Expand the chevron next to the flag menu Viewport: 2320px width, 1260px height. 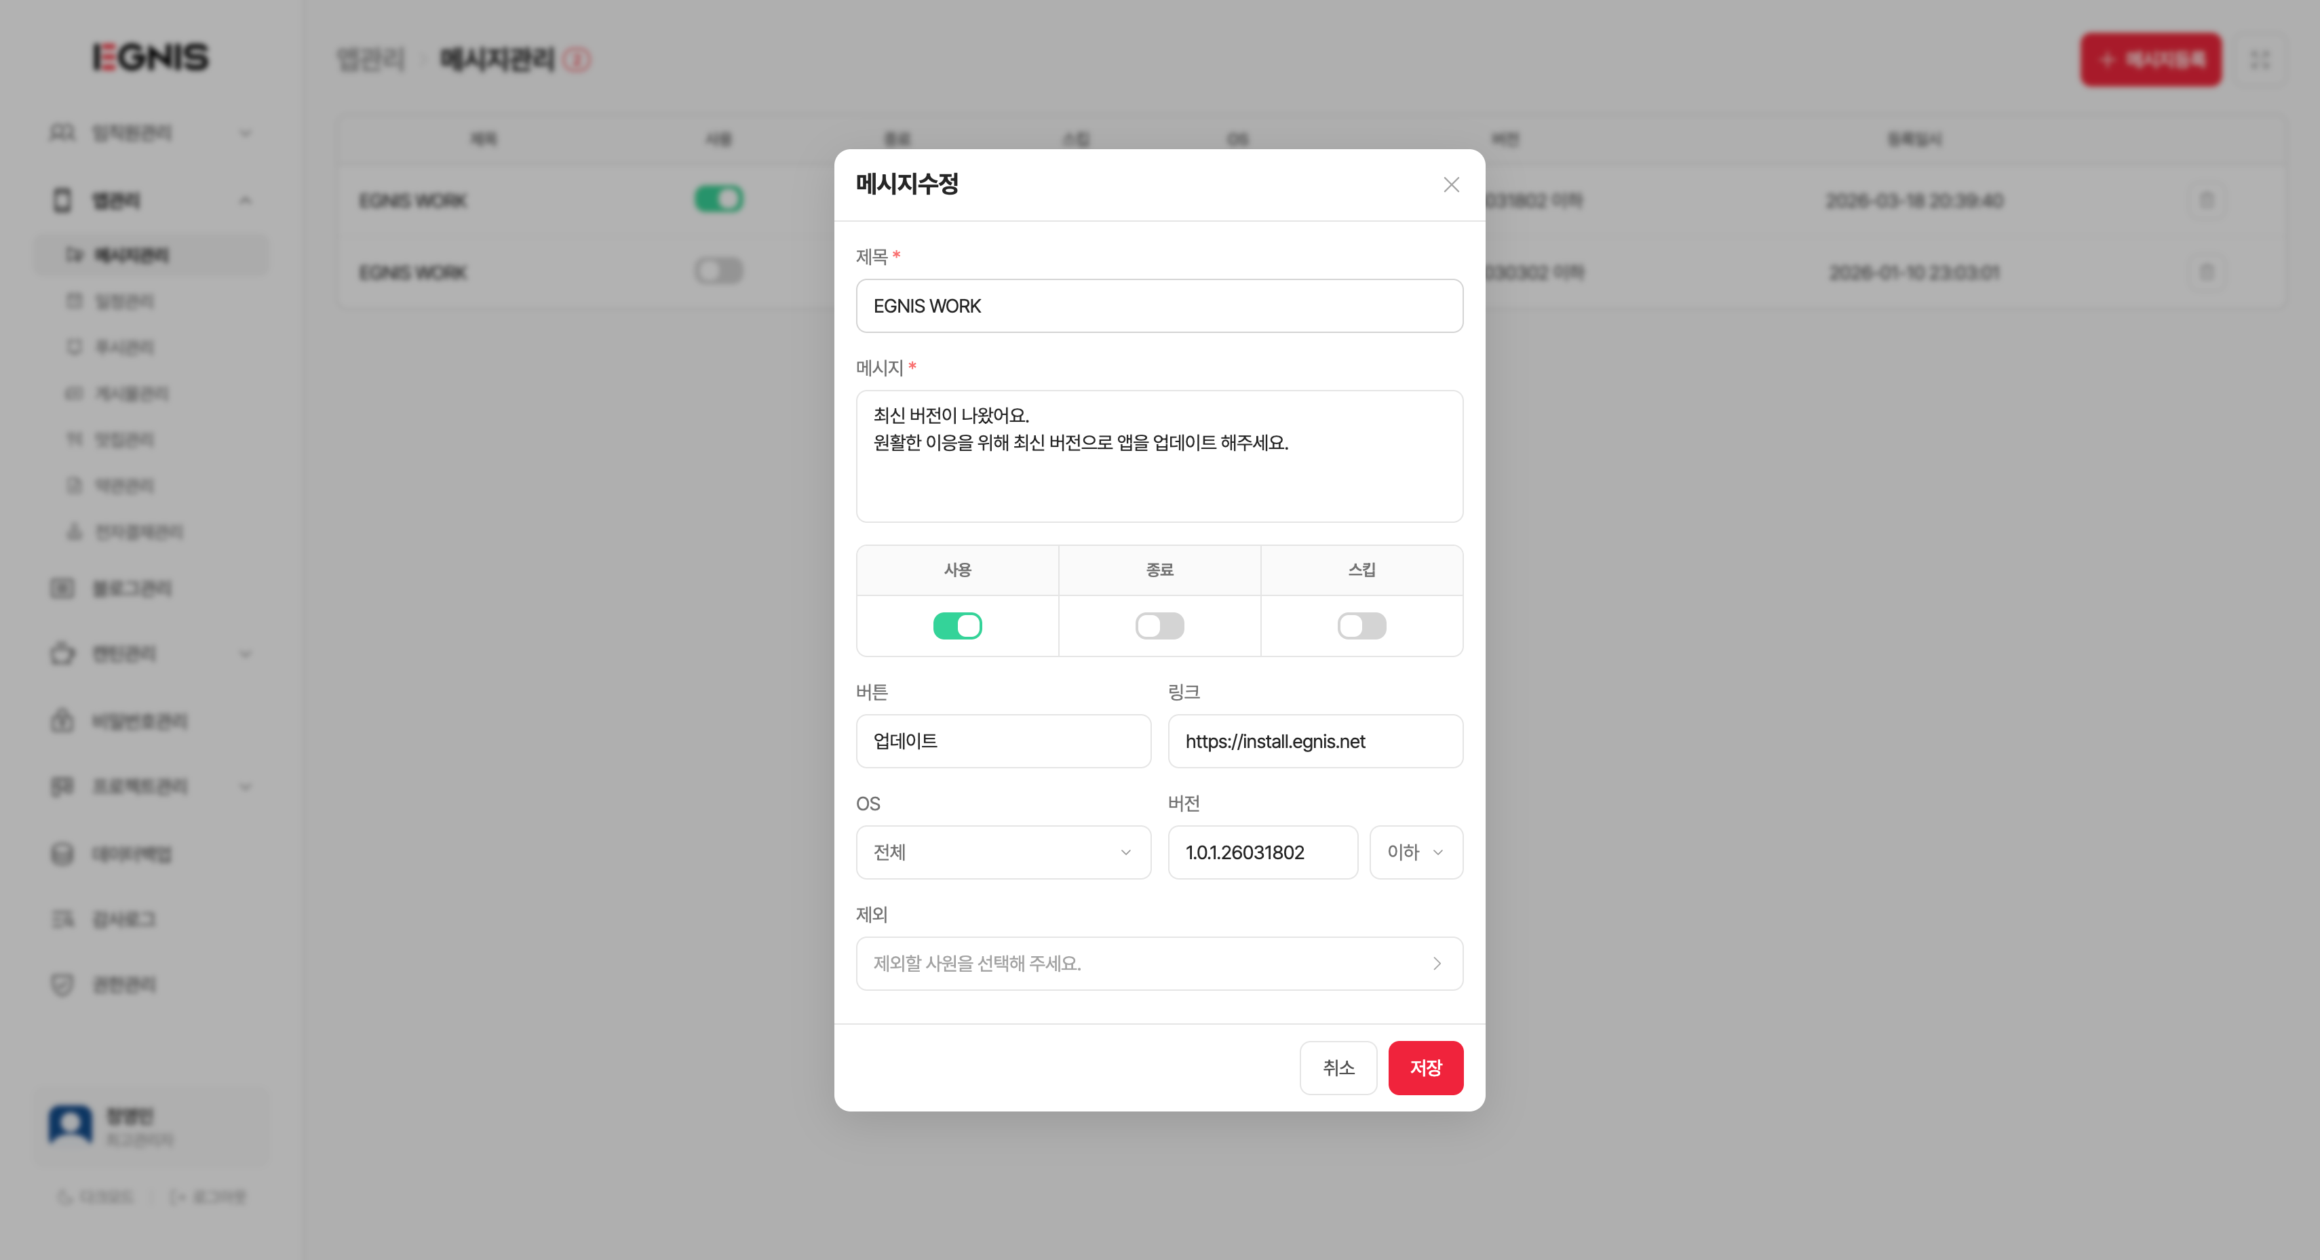[x=245, y=786]
